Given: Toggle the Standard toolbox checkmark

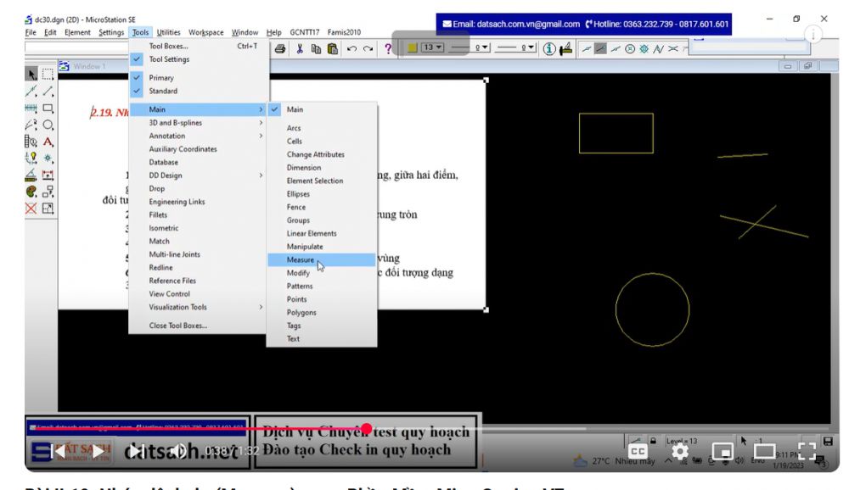Looking at the screenshot, I should tap(163, 91).
